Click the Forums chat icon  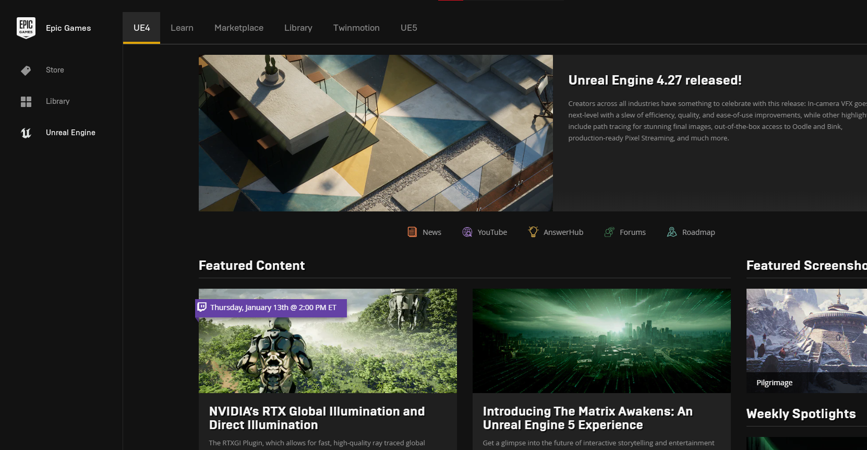point(609,232)
